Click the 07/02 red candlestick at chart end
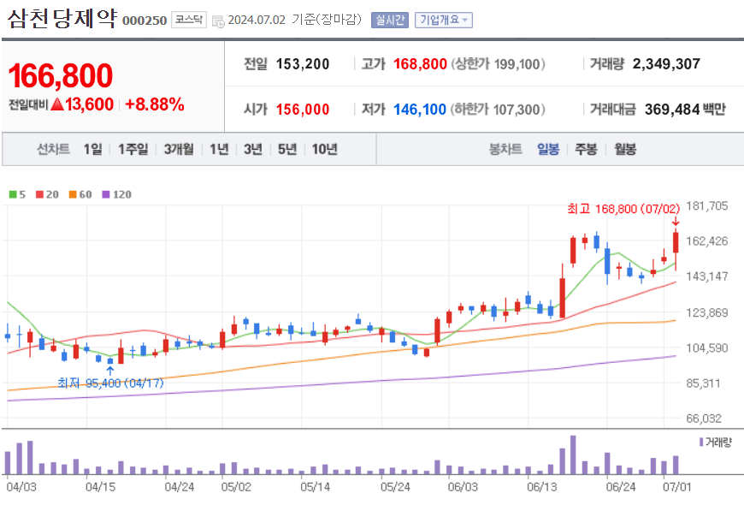The width and height of the screenshot is (744, 505). [x=676, y=243]
